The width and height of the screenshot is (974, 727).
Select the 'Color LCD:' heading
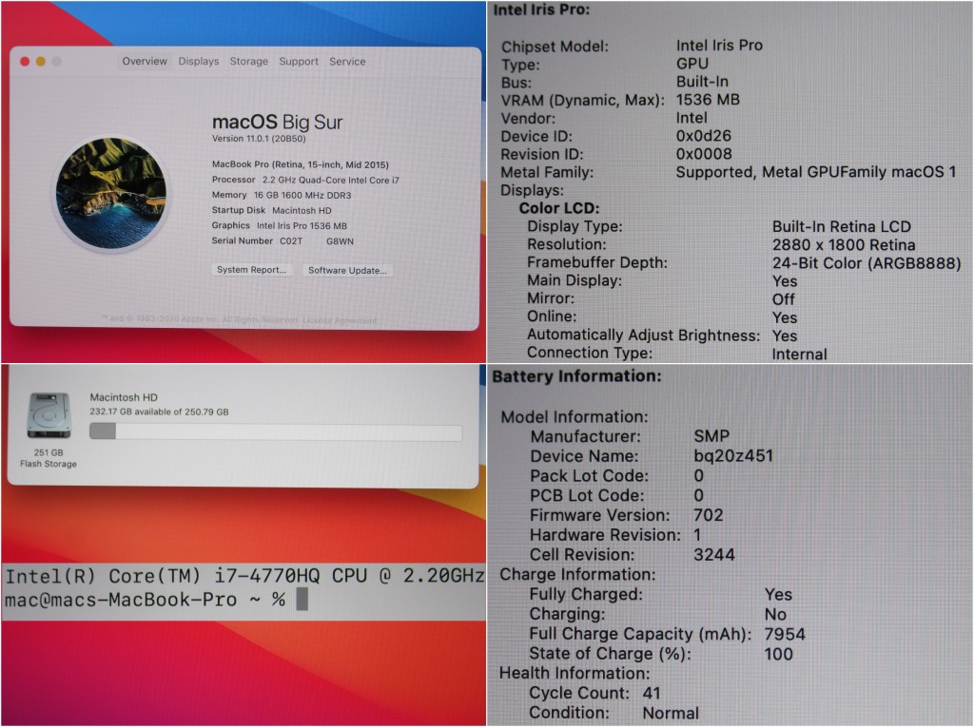click(x=559, y=208)
